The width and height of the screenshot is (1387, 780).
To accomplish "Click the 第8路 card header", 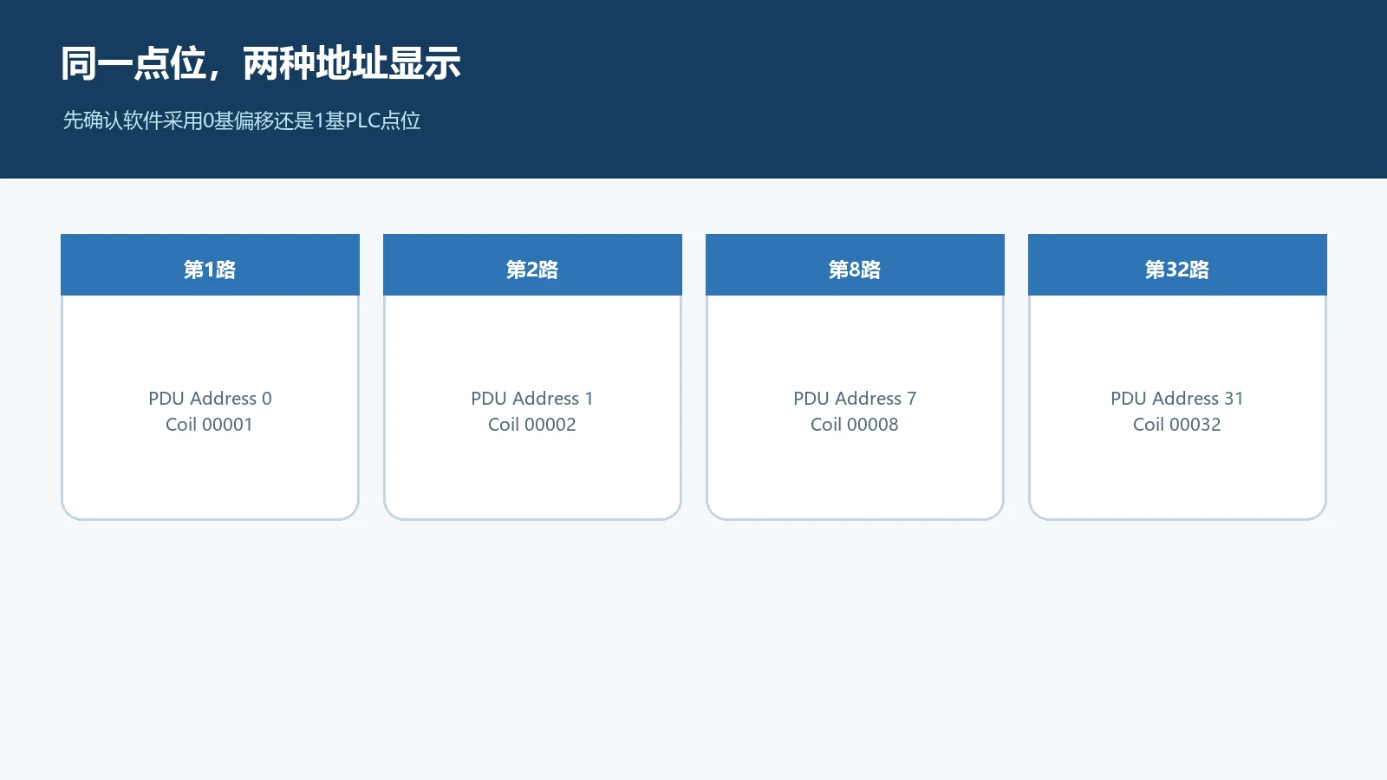I will coord(855,265).
